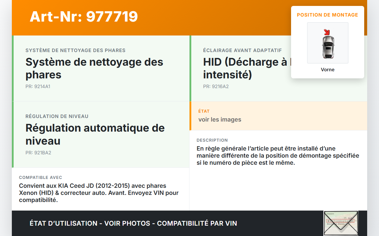Click the small uppercase "SYSTÈME DE NETTOYAGE DES PHARES" label

point(76,51)
